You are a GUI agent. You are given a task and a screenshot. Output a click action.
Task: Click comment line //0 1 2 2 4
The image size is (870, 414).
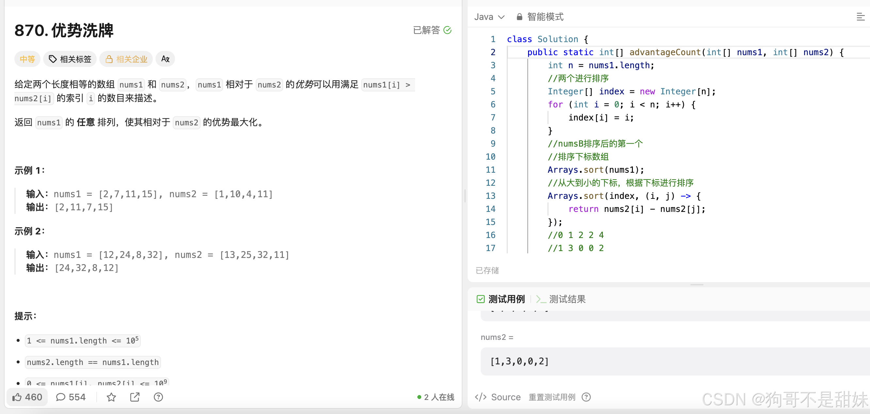[x=576, y=235]
